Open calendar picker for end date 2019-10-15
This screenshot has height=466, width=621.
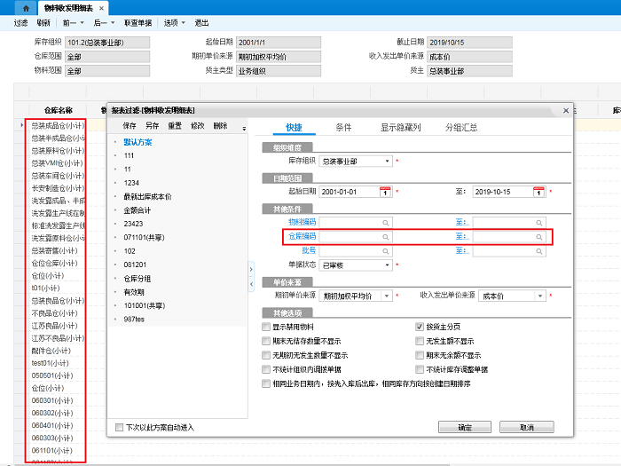click(538, 192)
